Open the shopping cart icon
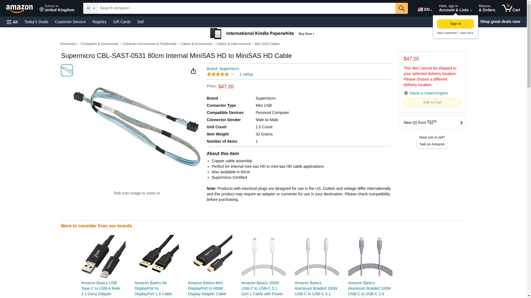This screenshot has width=531, height=298. (511, 8)
